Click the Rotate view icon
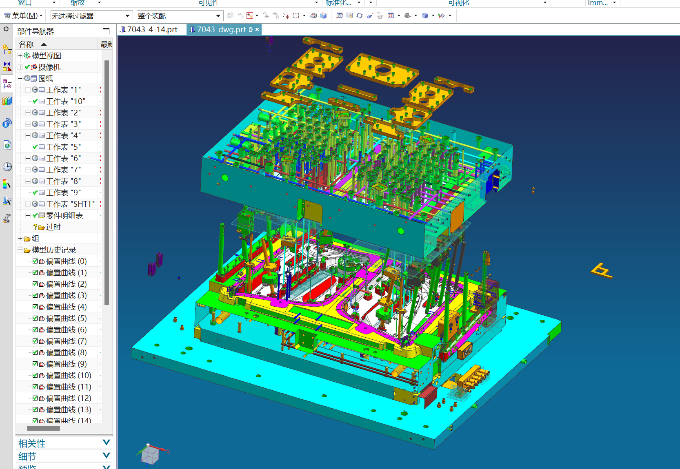Image resolution: width=680 pixels, height=469 pixels. [x=360, y=15]
